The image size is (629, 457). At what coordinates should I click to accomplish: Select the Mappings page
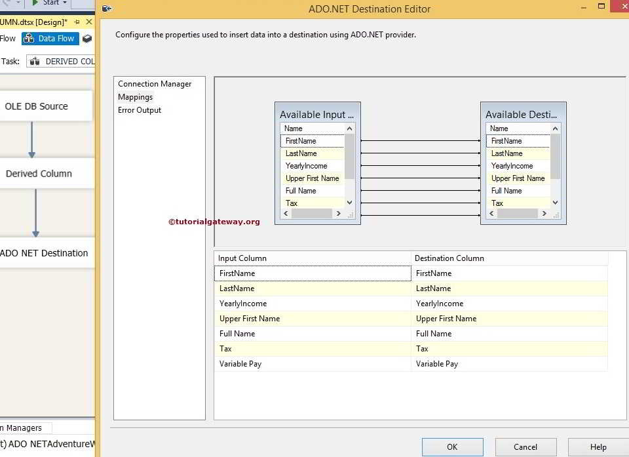(135, 97)
